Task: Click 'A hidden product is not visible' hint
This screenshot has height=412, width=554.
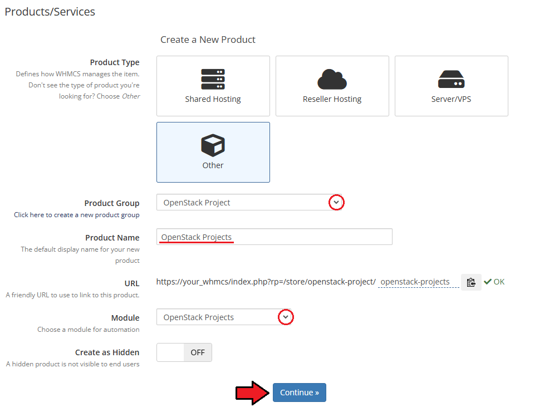Action: pyautogui.click(x=72, y=364)
